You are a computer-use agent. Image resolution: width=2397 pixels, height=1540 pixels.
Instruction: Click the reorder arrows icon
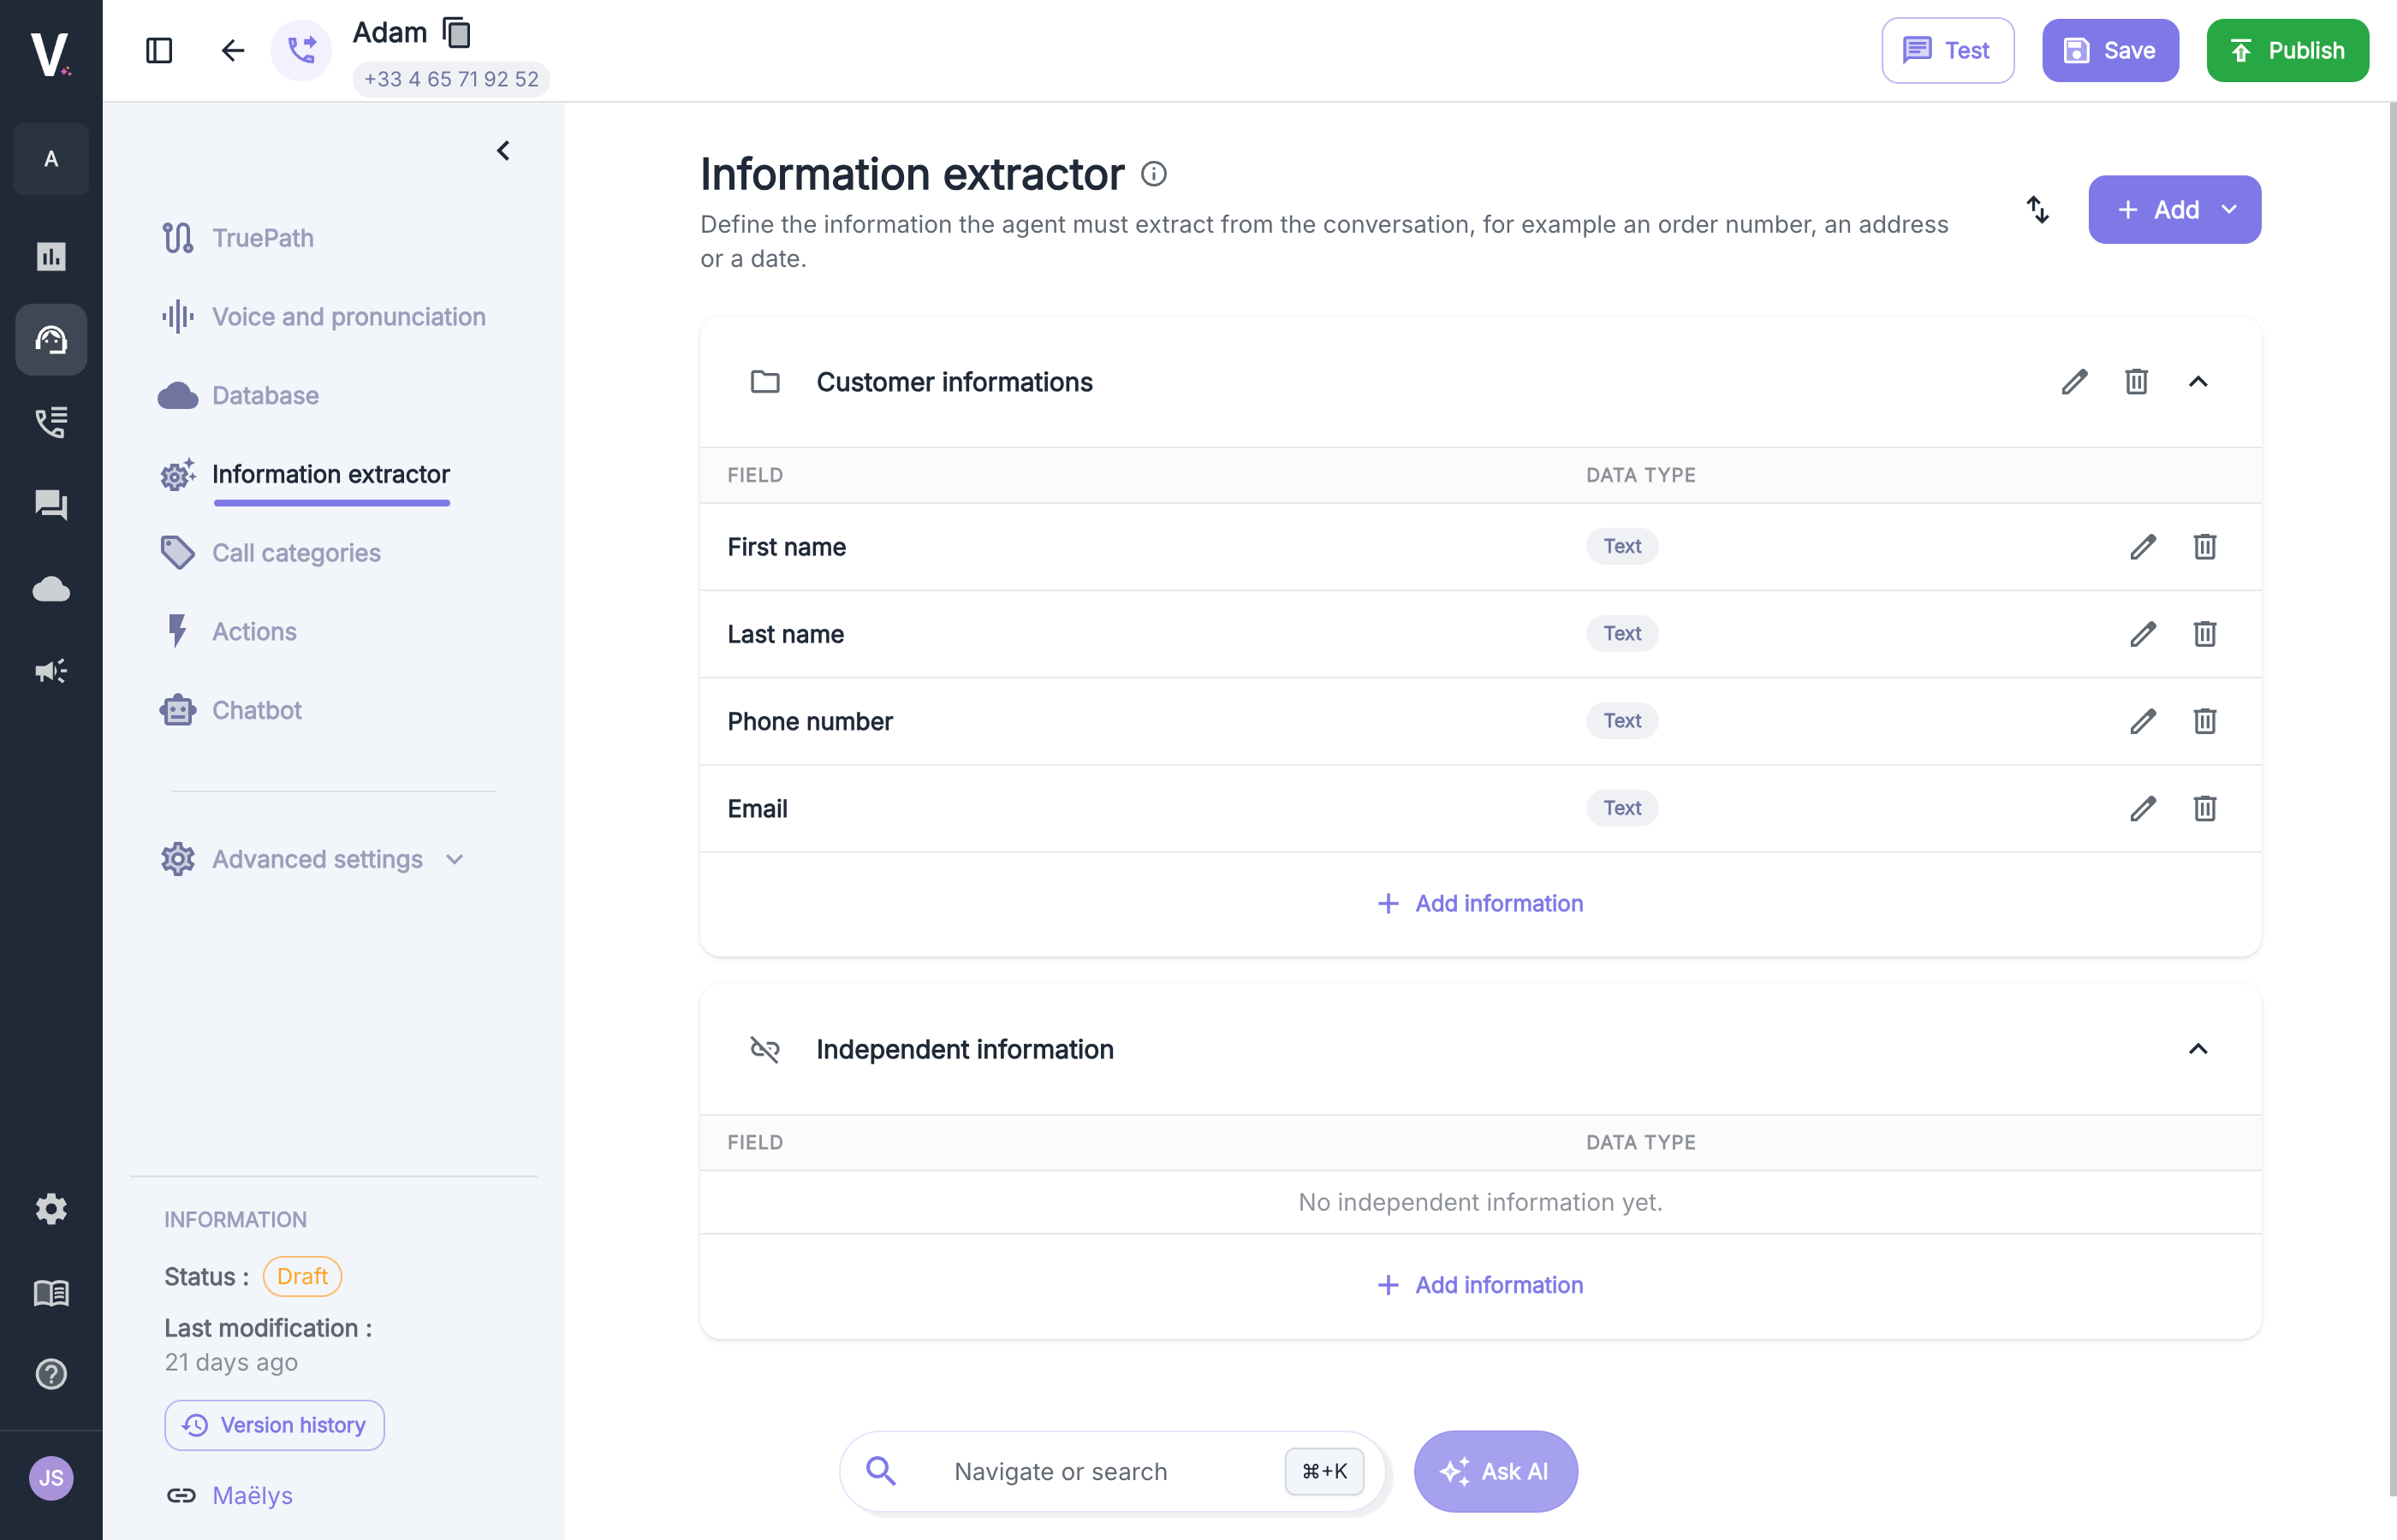tap(2037, 209)
